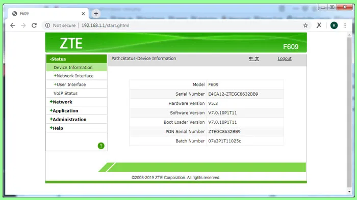The image size is (357, 200).
Task: Switch language with the 中文 link
Action: pyautogui.click(x=254, y=59)
